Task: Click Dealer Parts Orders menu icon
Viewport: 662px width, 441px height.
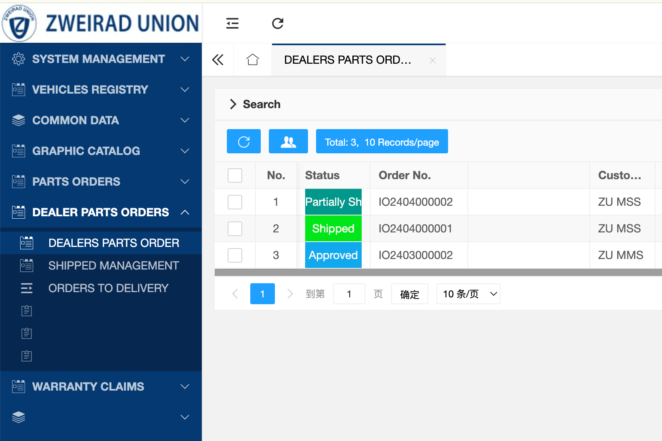Action: 19,212
